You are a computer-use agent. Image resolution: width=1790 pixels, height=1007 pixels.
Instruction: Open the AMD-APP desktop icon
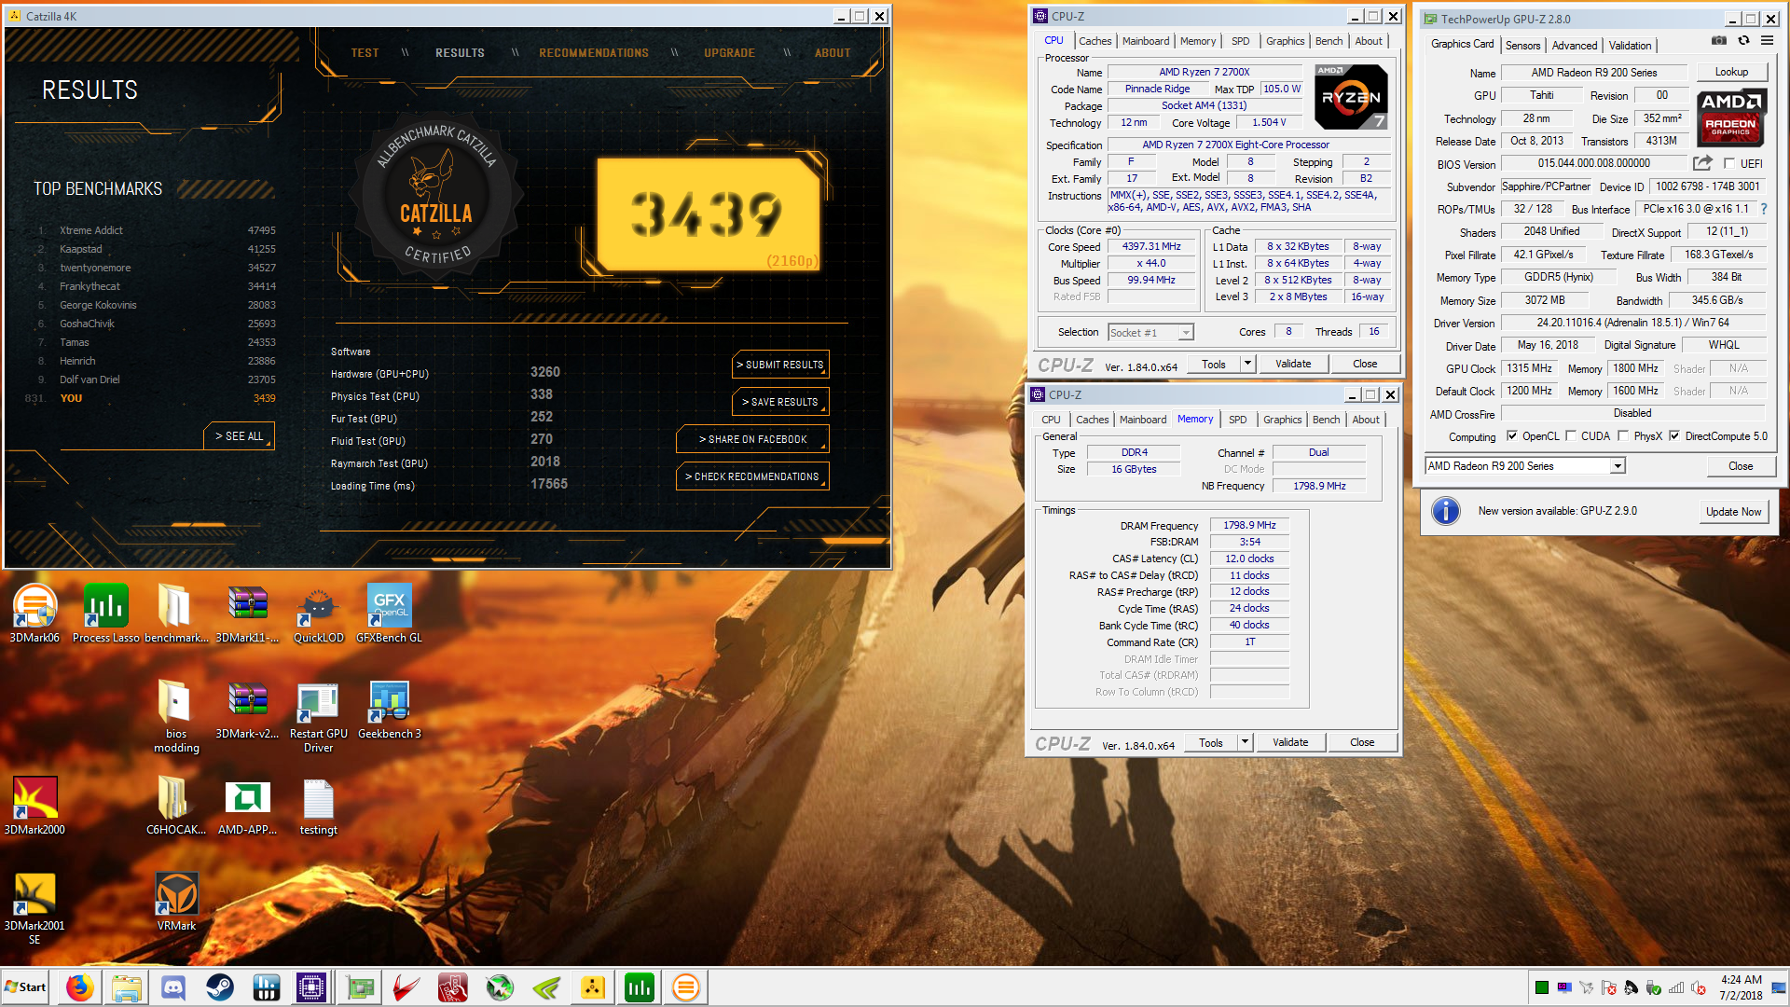coord(247,805)
